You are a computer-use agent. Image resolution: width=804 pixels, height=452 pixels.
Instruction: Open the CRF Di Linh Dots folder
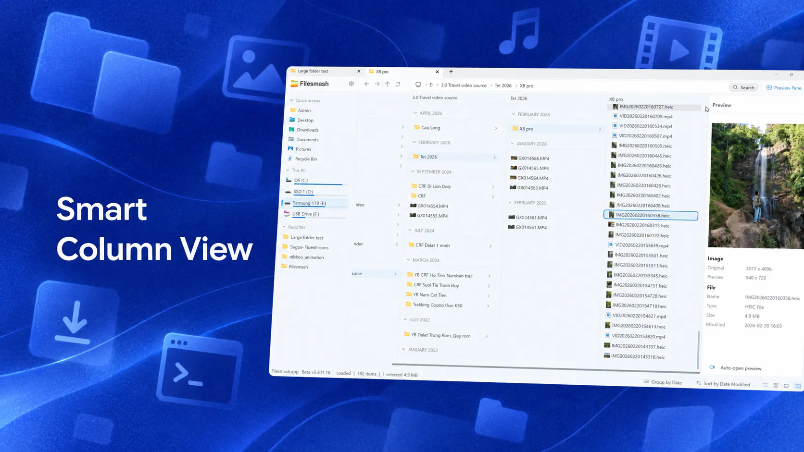(x=452, y=186)
